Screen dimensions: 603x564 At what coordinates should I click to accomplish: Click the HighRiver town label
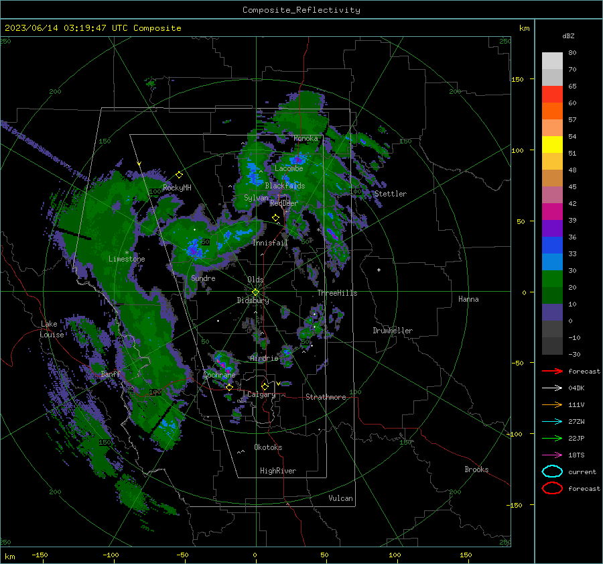click(x=278, y=471)
